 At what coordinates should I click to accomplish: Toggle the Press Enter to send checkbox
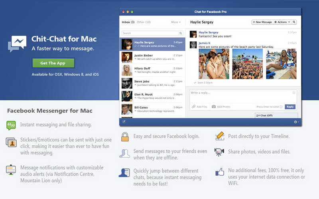(281, 107)
